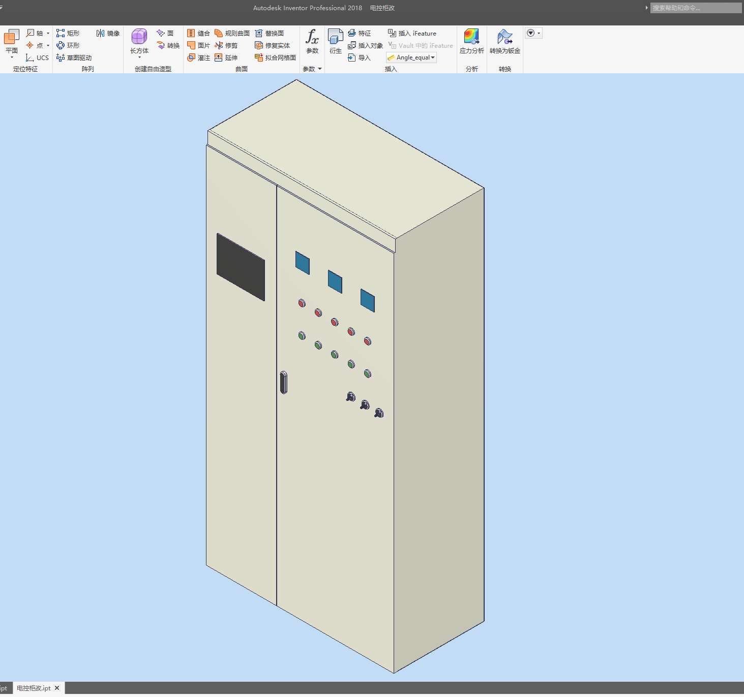Select the 特征 insert feature tool
The height and width of the screenshot is (697, 744).
(359, 33)
